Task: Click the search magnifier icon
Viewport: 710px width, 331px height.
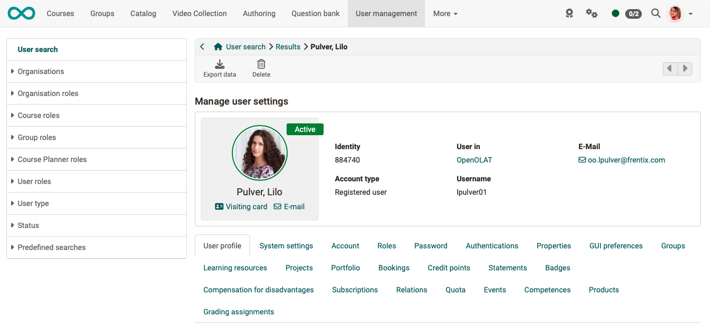Action: click(655, 13)
